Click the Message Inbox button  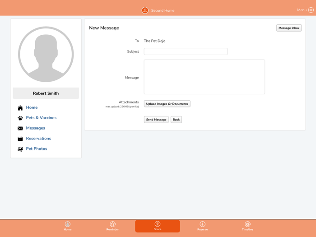pyautogui.click(x=289, y=28)
